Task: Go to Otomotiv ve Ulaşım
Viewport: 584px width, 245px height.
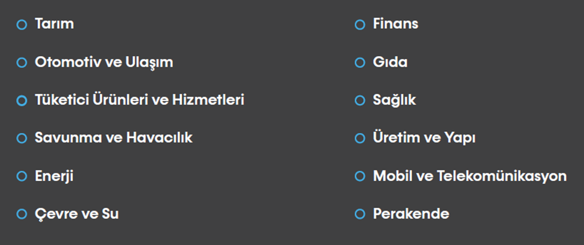Action: coord(104,62)
